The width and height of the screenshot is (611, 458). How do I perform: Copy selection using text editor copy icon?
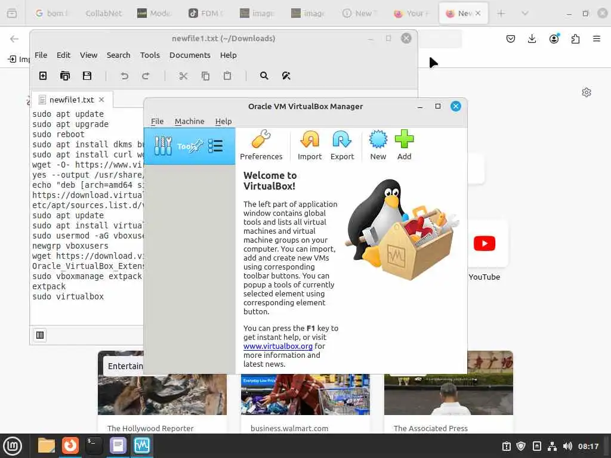coord(205,76)
